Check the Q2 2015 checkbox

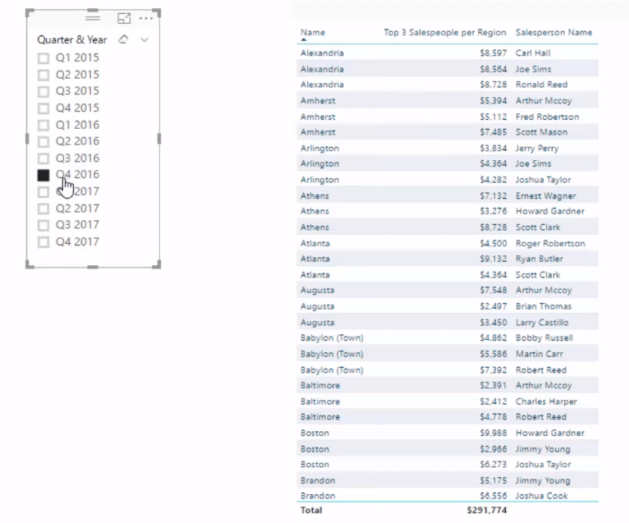pos(44,75)
